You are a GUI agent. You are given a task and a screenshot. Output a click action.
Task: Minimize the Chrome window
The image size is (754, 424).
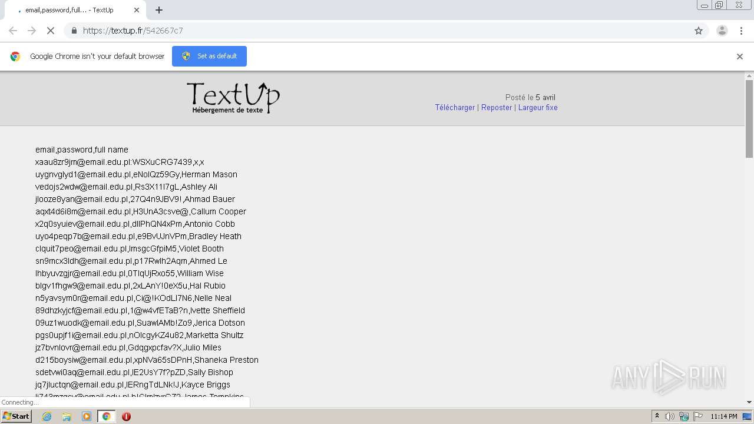[704, 5]
